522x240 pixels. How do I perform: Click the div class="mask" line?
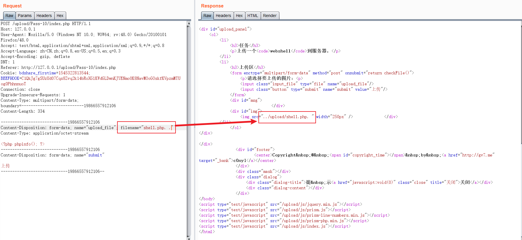tap(263, 171)
